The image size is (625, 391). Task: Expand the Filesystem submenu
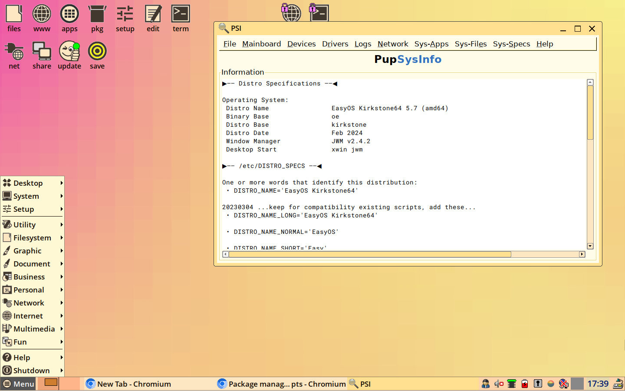(33, 238)
